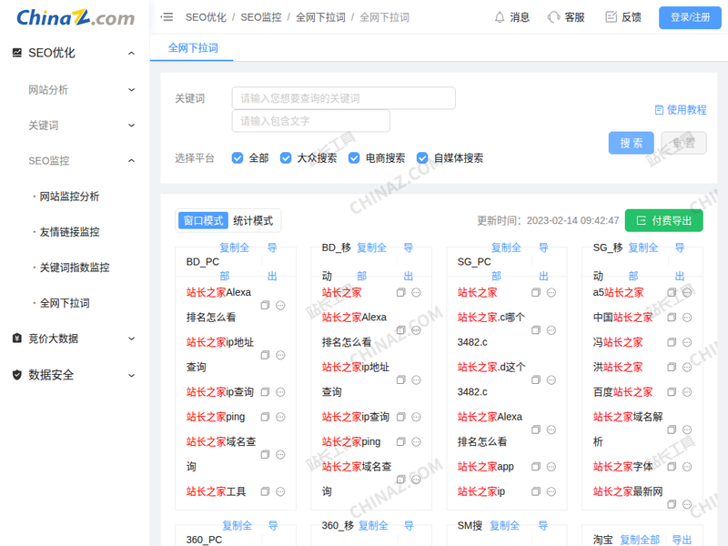The width and height of the screenshot is (728, 546).
Task: Click keyword 站长之家域名解析 in SG_移动
Action: 628,429
